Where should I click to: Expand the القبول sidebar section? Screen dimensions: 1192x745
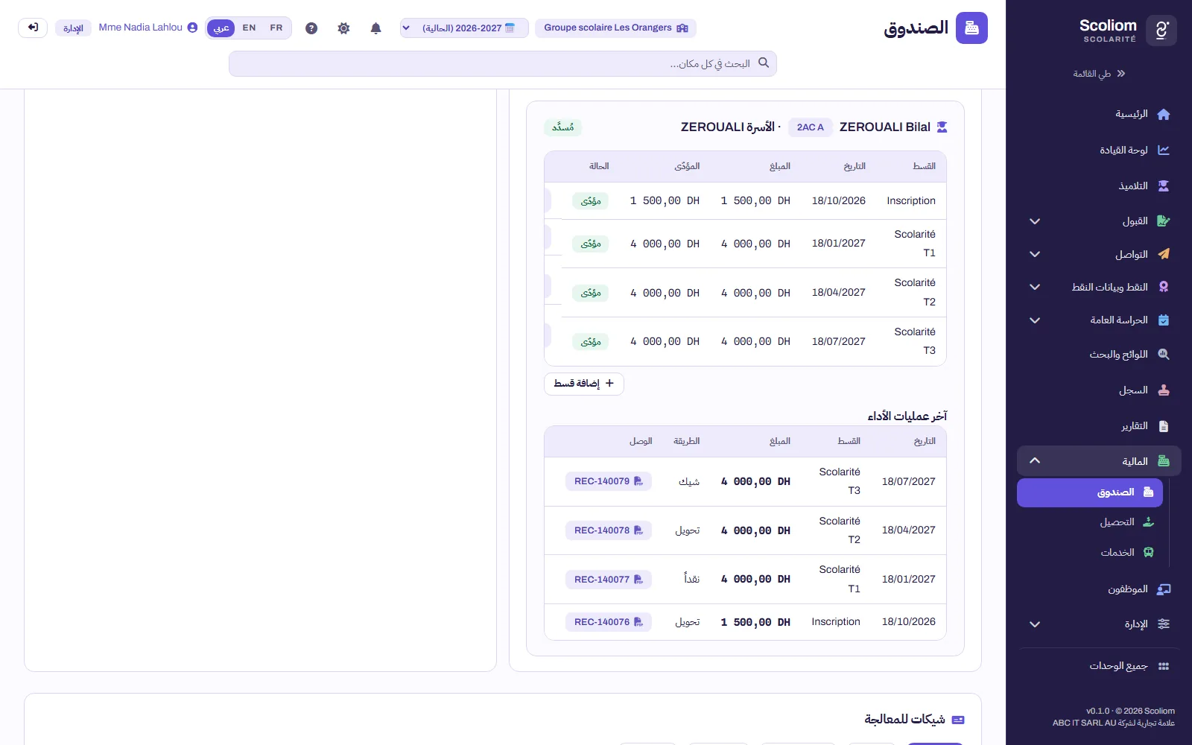[x=1099, y=221]
